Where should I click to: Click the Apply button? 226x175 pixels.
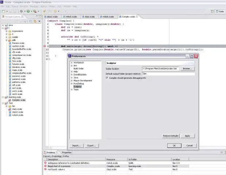tap(187, 136)
